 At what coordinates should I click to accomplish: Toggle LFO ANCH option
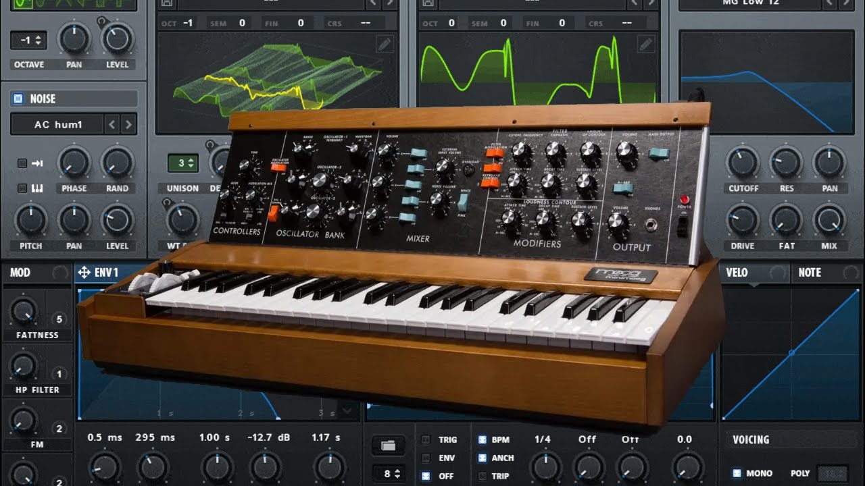click(x=482, y=458)
